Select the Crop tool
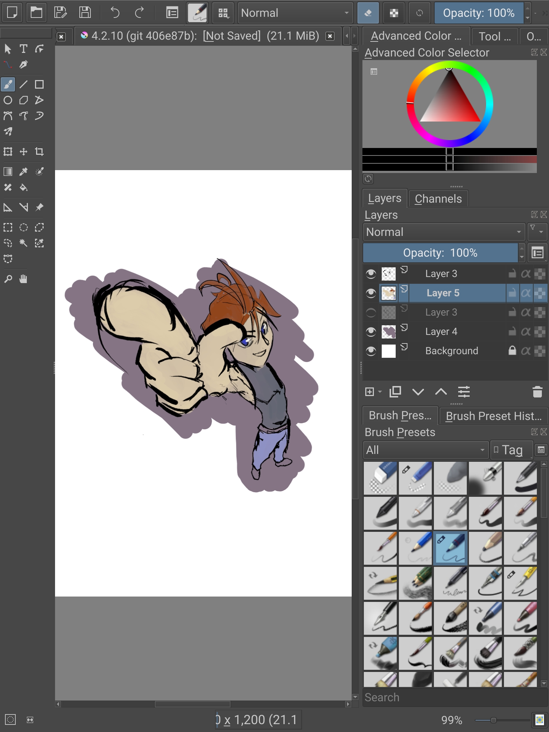Image resolution: width=549 pixels, height=732 pixels. click(x=39, y=152)
